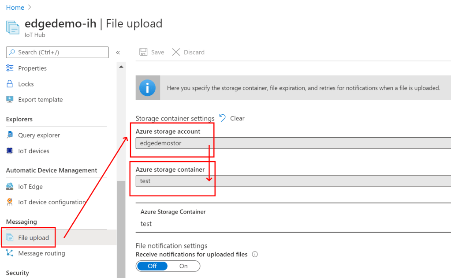Collapse the sidebar with double-chevron button
451x278 pixels.
point(118,53)
